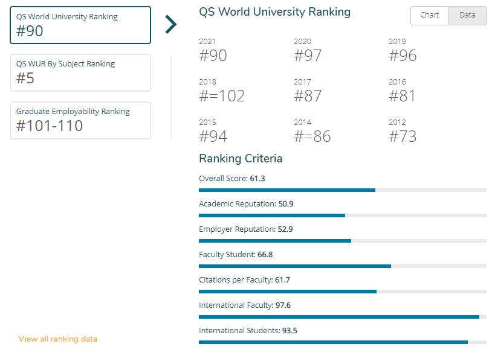Open the View all ranking data link

tap(58, 339)
